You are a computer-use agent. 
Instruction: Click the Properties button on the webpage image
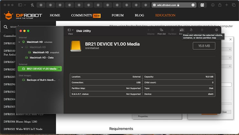coord(143,116)
